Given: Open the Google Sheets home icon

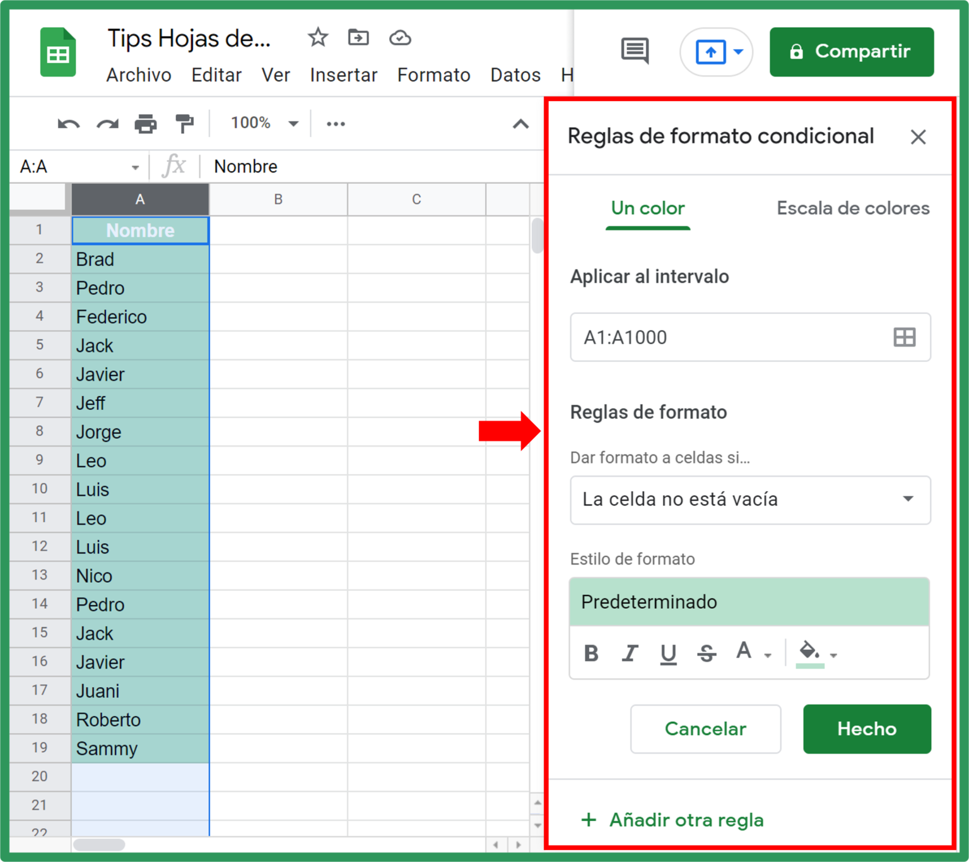Looking at the screenshot, I should point(58,53).
